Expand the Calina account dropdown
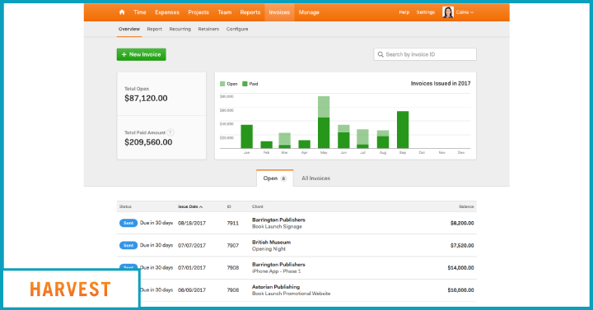593x310 pixels. tap(465, 12)
